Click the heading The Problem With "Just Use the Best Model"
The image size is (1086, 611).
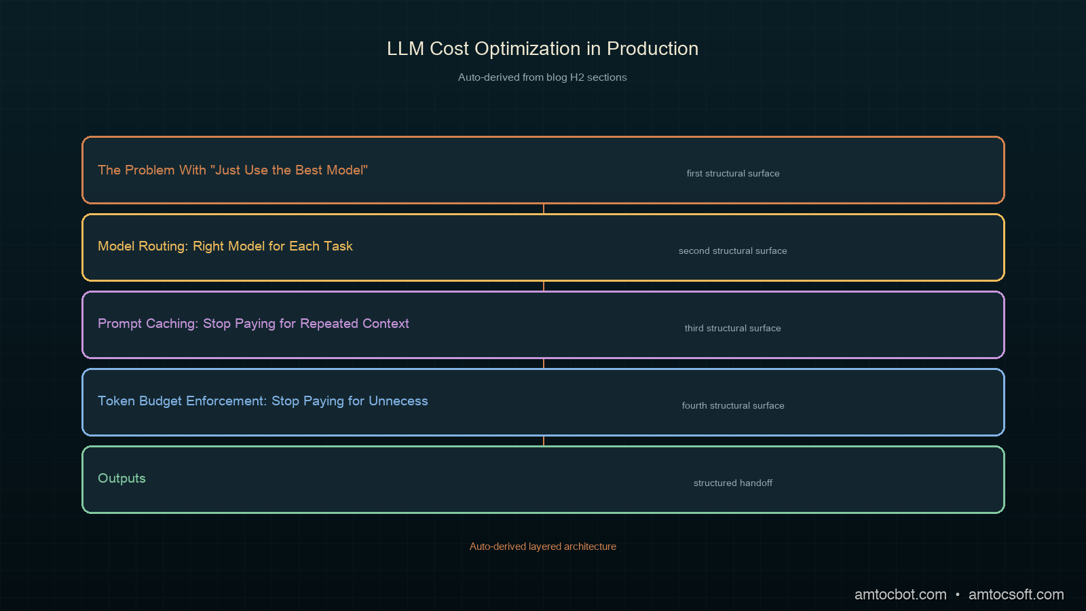tap(233, 170)
